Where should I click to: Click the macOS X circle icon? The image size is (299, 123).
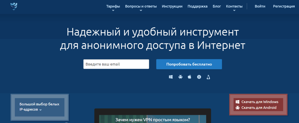199,77
